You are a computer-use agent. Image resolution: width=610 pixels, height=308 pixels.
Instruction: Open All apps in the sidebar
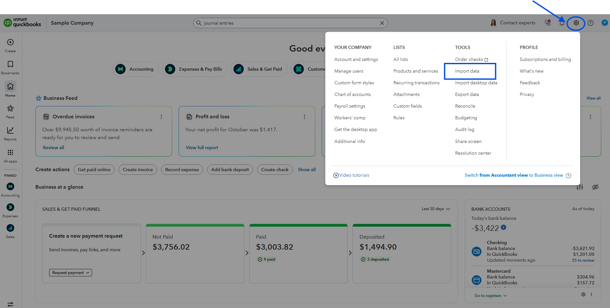[x=10, y=153]
